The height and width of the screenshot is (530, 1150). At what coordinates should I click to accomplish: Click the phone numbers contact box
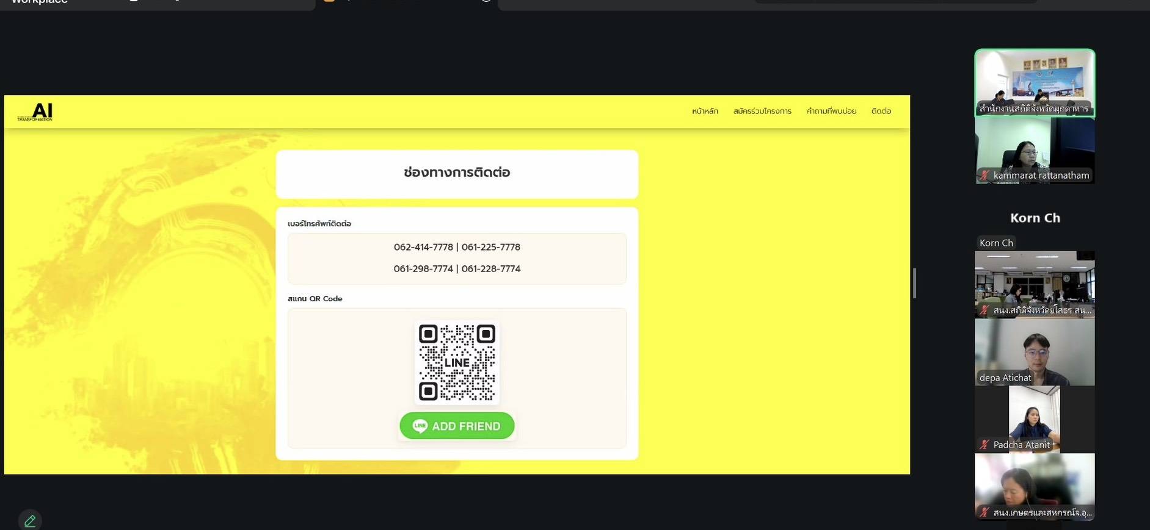[457, 258]
